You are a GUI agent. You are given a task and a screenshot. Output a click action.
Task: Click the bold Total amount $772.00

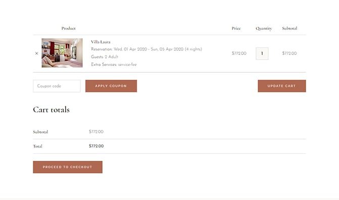[96, 146]
